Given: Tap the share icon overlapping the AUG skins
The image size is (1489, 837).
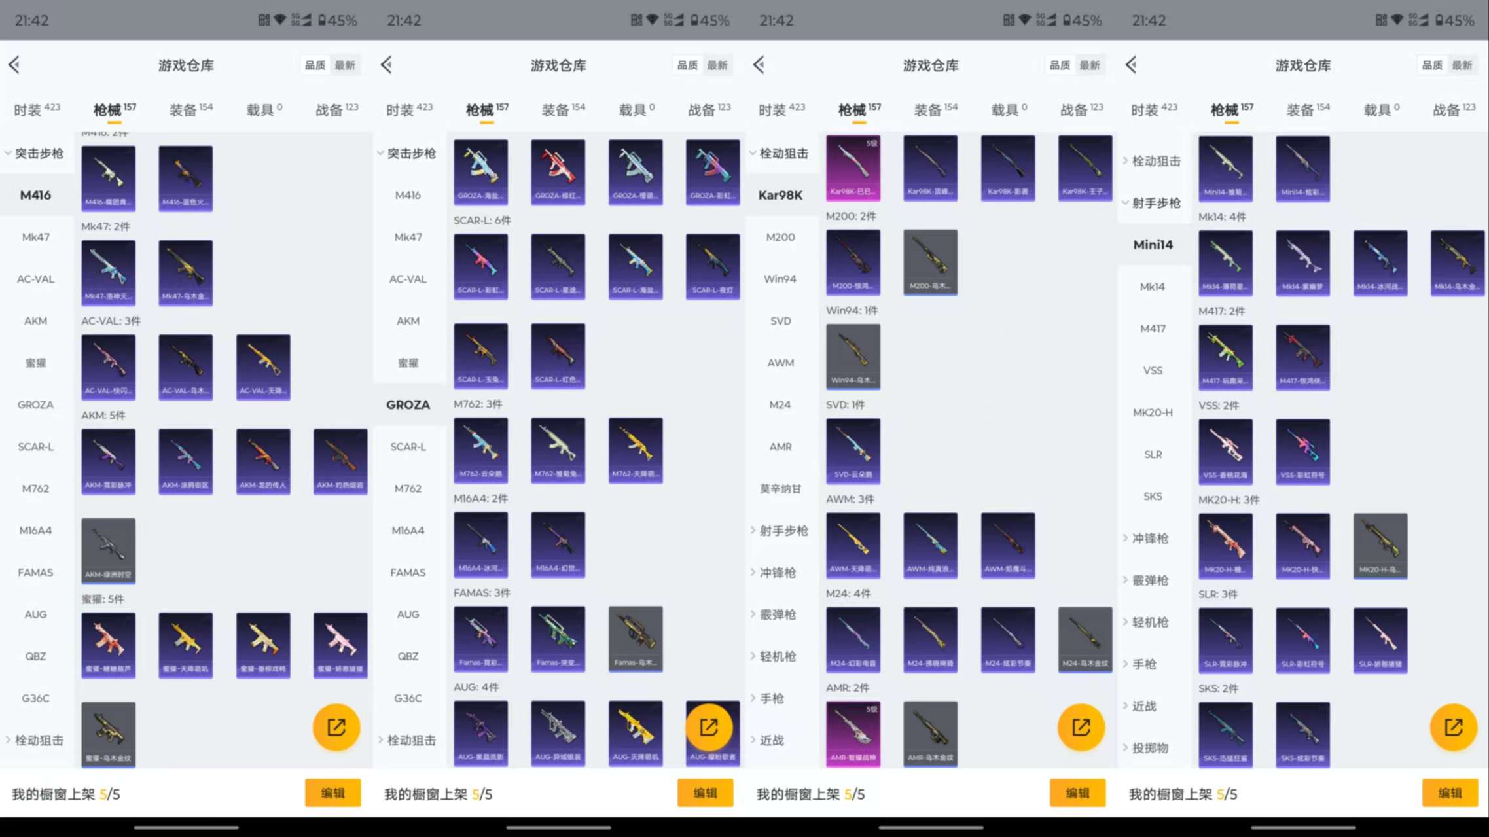Looking at the screenshot, I should (709, 727).
